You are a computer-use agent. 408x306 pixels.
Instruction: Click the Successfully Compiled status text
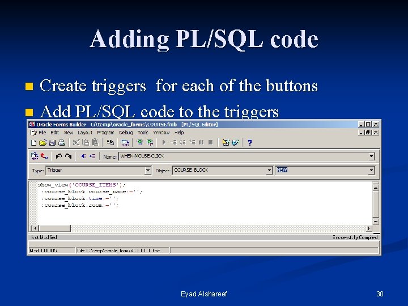[x=355, y=237]
